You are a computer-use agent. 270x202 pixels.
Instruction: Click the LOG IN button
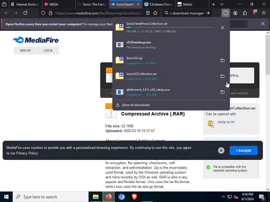pos(48,50)
